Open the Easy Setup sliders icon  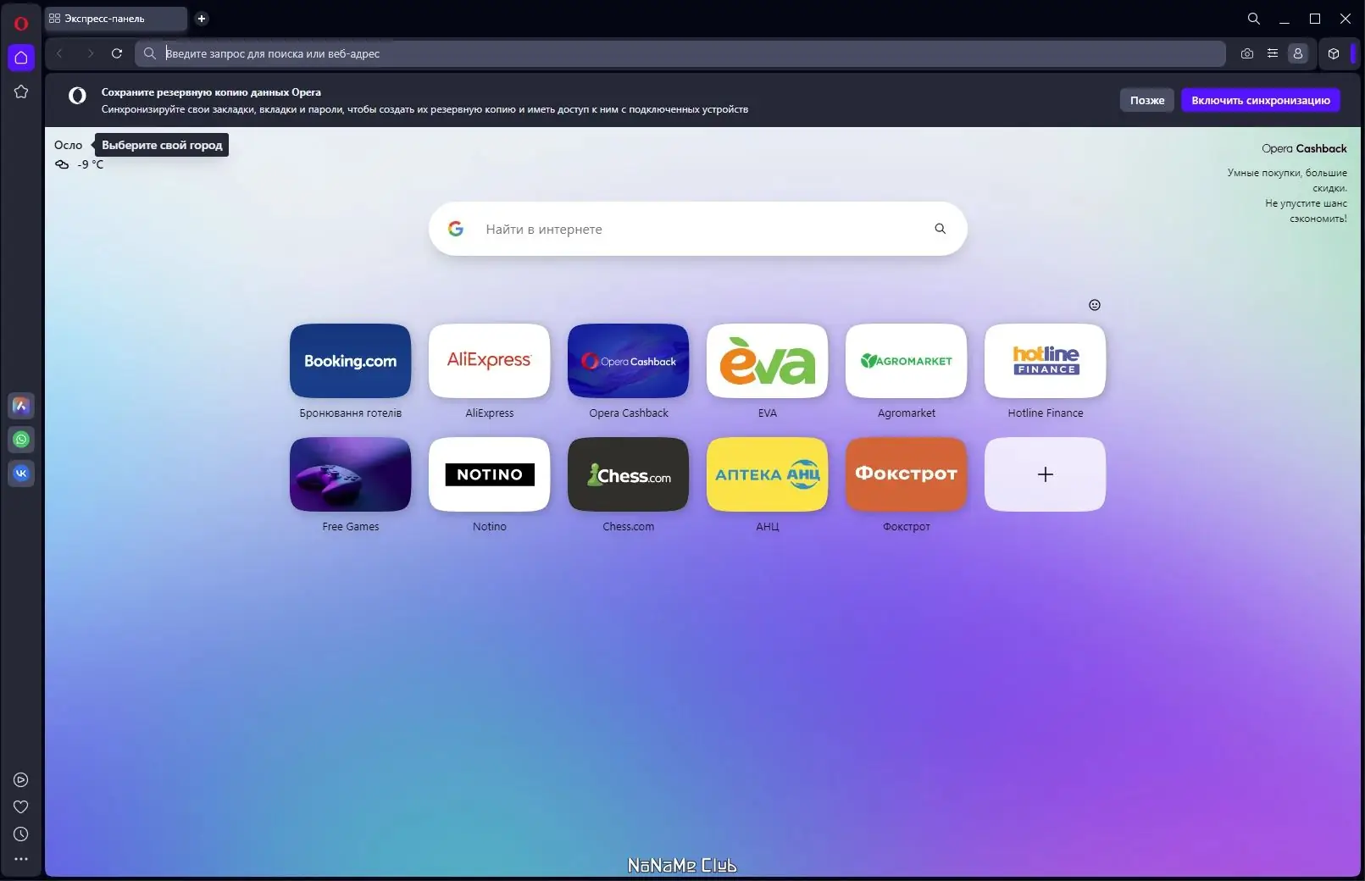click(x=1273, y=53)
